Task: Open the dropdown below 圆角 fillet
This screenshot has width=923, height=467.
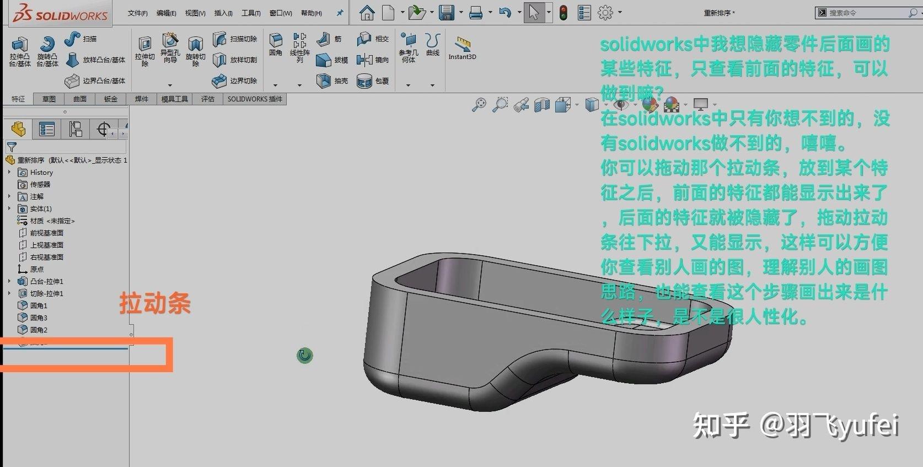Action: [x=275, y=85]
